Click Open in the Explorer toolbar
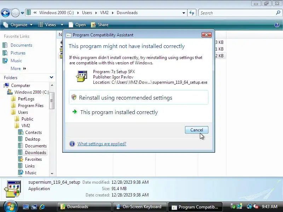The height and width of the screenshot is (212, 283). [77, 25]
